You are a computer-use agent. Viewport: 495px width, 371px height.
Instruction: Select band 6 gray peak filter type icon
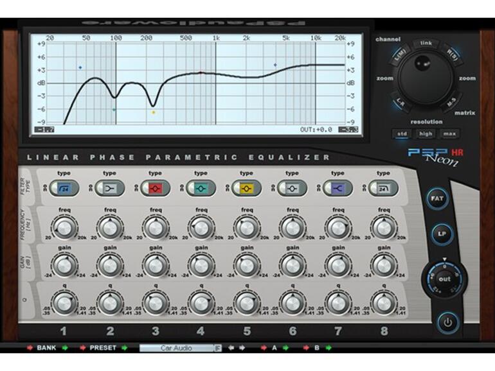[292, 189]
